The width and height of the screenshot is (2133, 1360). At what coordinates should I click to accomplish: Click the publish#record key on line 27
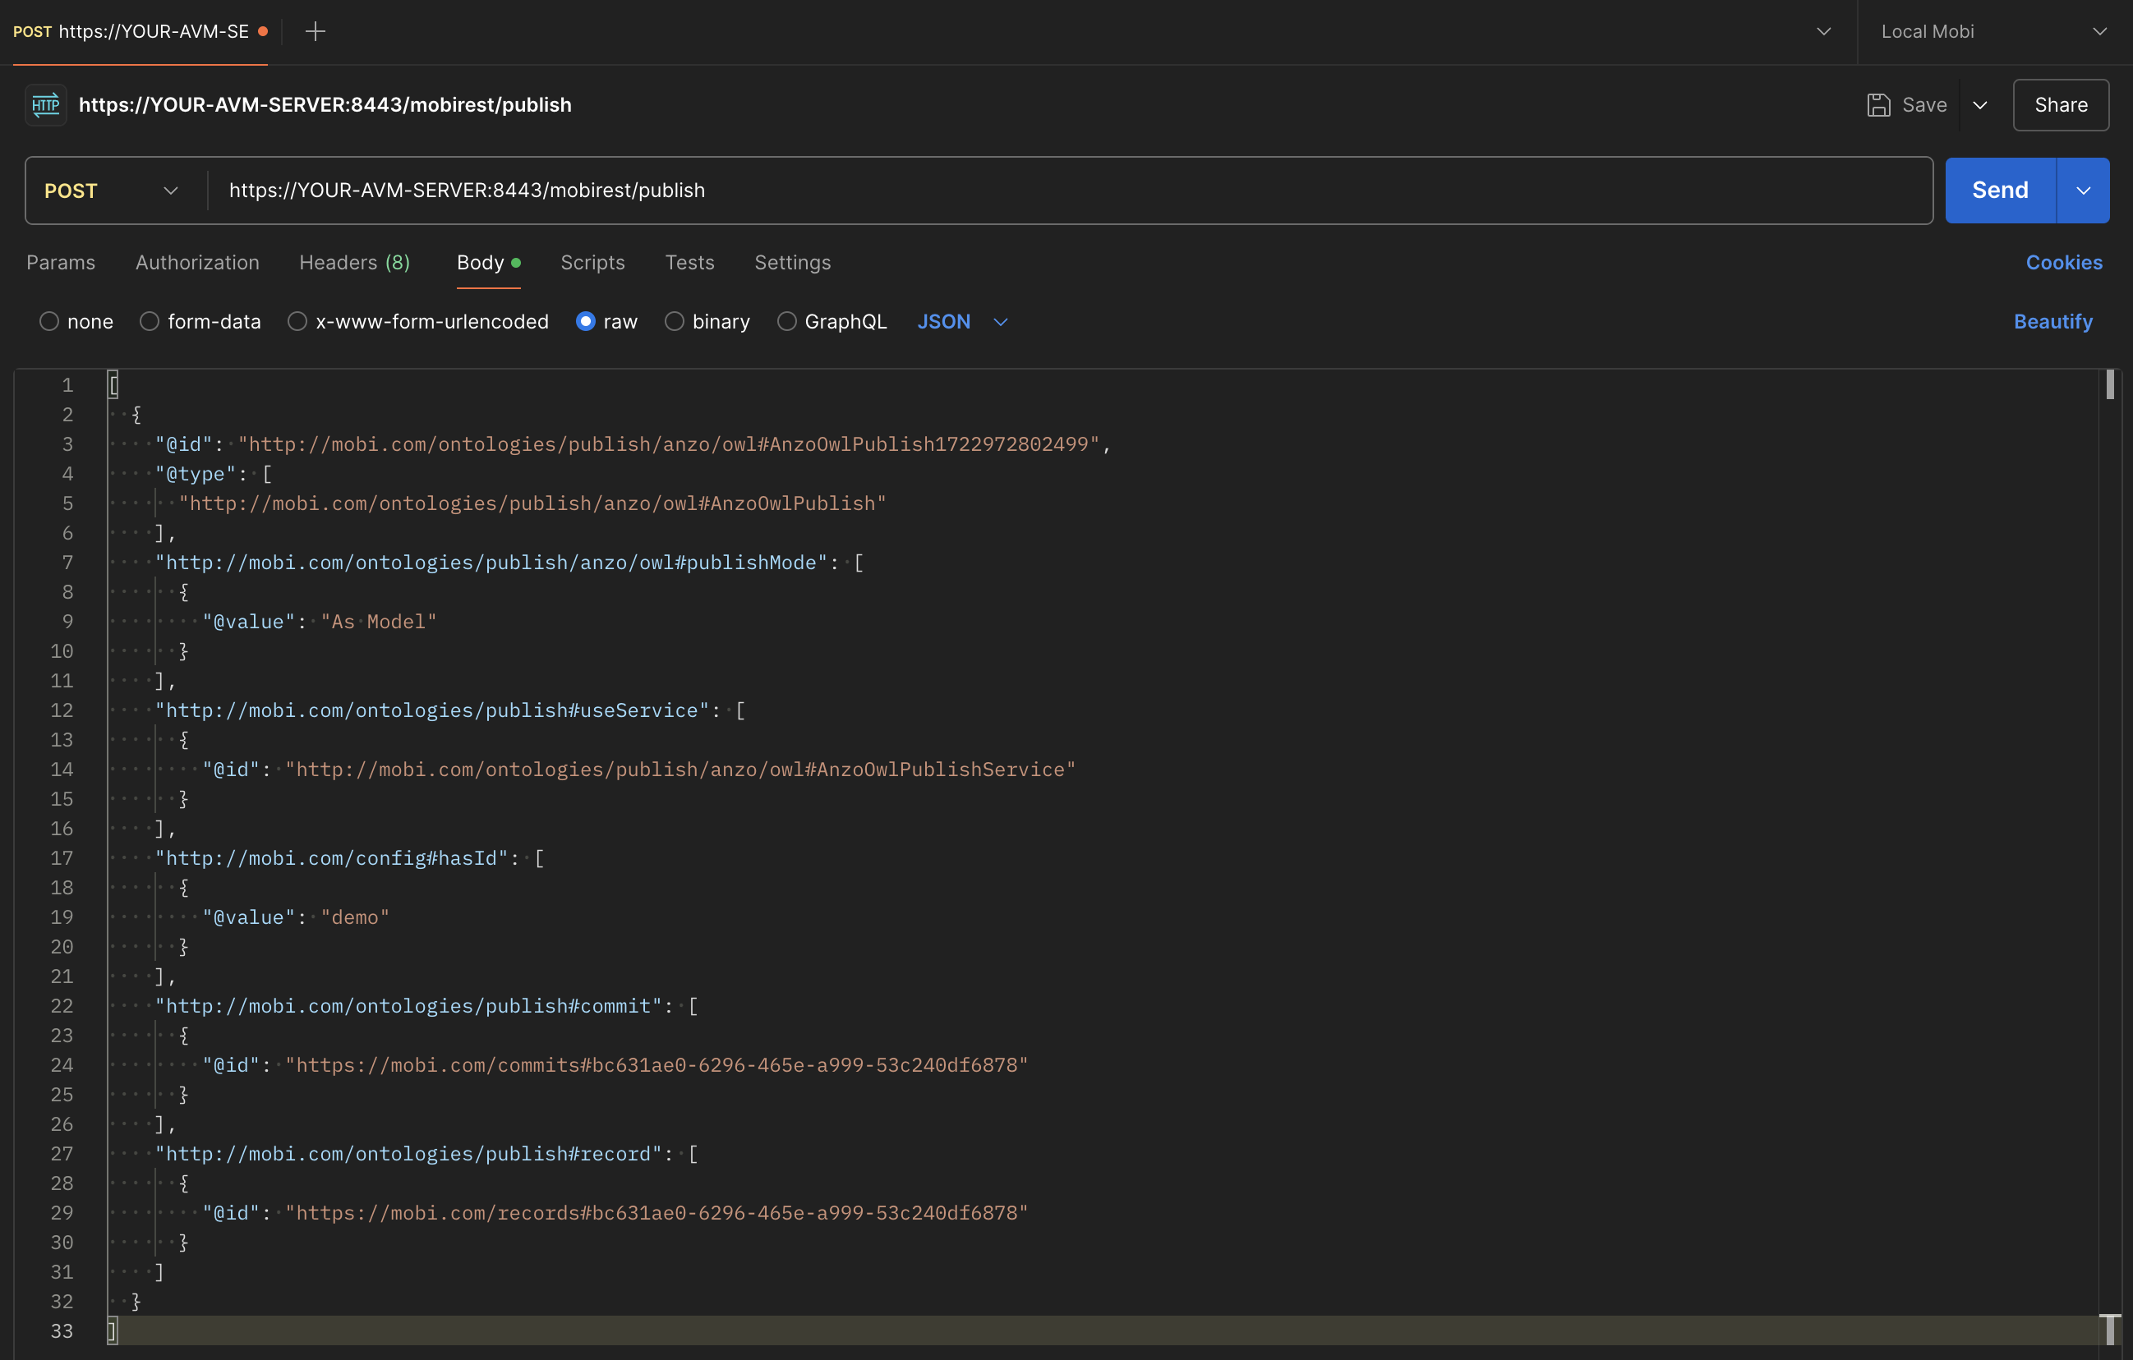point(409,1154)
